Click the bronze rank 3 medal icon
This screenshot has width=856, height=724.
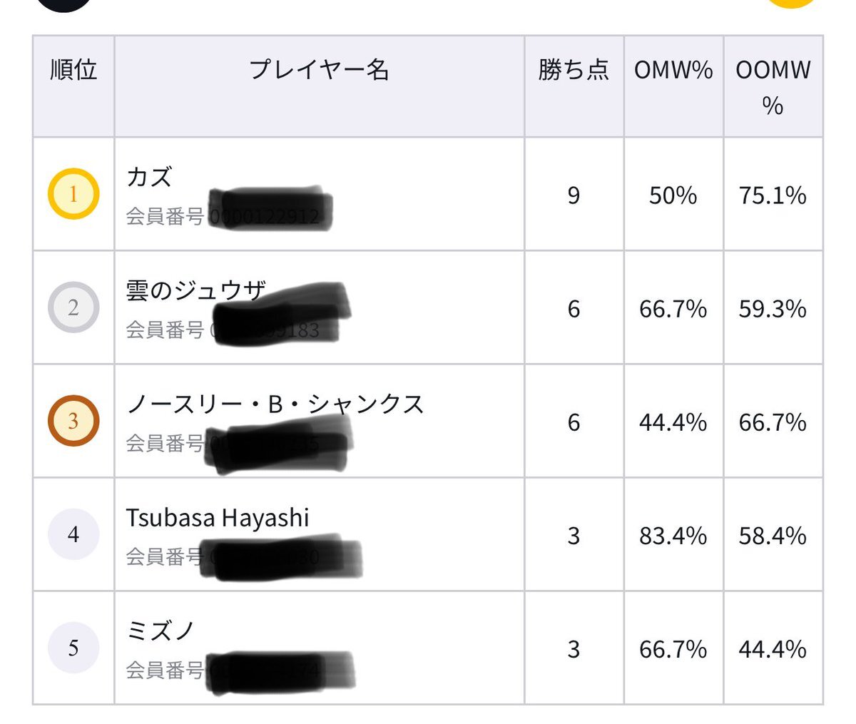(73, 421)
